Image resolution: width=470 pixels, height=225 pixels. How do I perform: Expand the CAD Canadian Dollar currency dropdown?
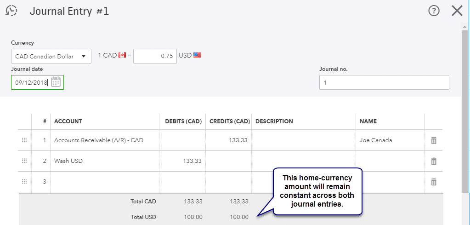[x=51, y=56]
